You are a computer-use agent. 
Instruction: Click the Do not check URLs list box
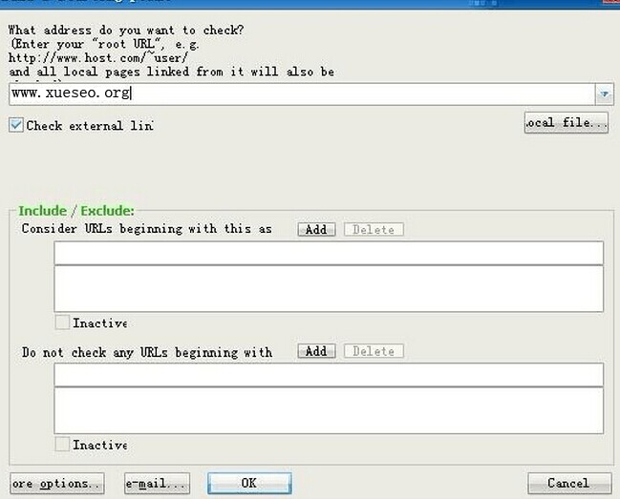coord(329,410)
